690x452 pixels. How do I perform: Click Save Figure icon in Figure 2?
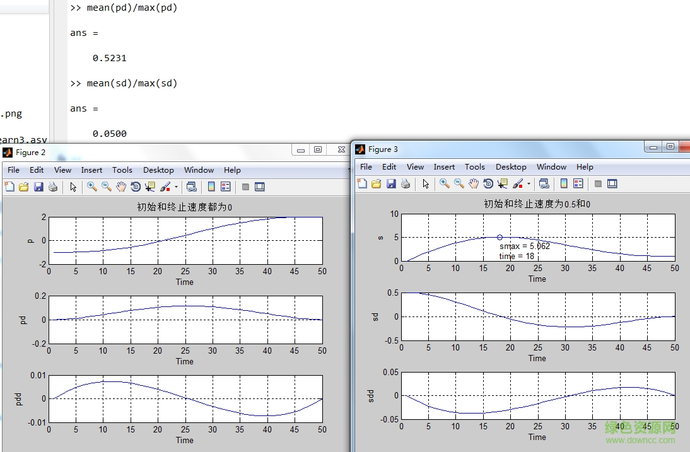[38, 187]
